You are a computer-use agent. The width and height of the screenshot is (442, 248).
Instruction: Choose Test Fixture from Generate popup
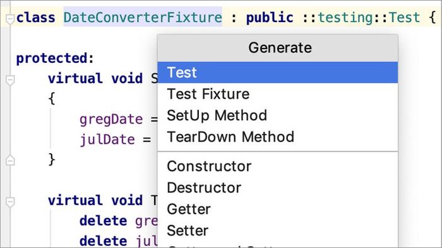pyautogui.click(x=277, y=94)
